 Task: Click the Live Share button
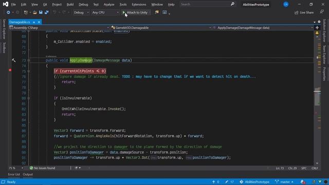click(304, 12)
